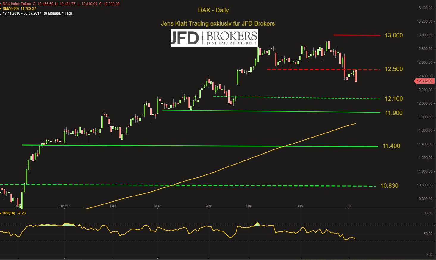Viewport: 436px width, 260px height.
Task: Click the 12.600,00 price axis label
Action: 425,62
